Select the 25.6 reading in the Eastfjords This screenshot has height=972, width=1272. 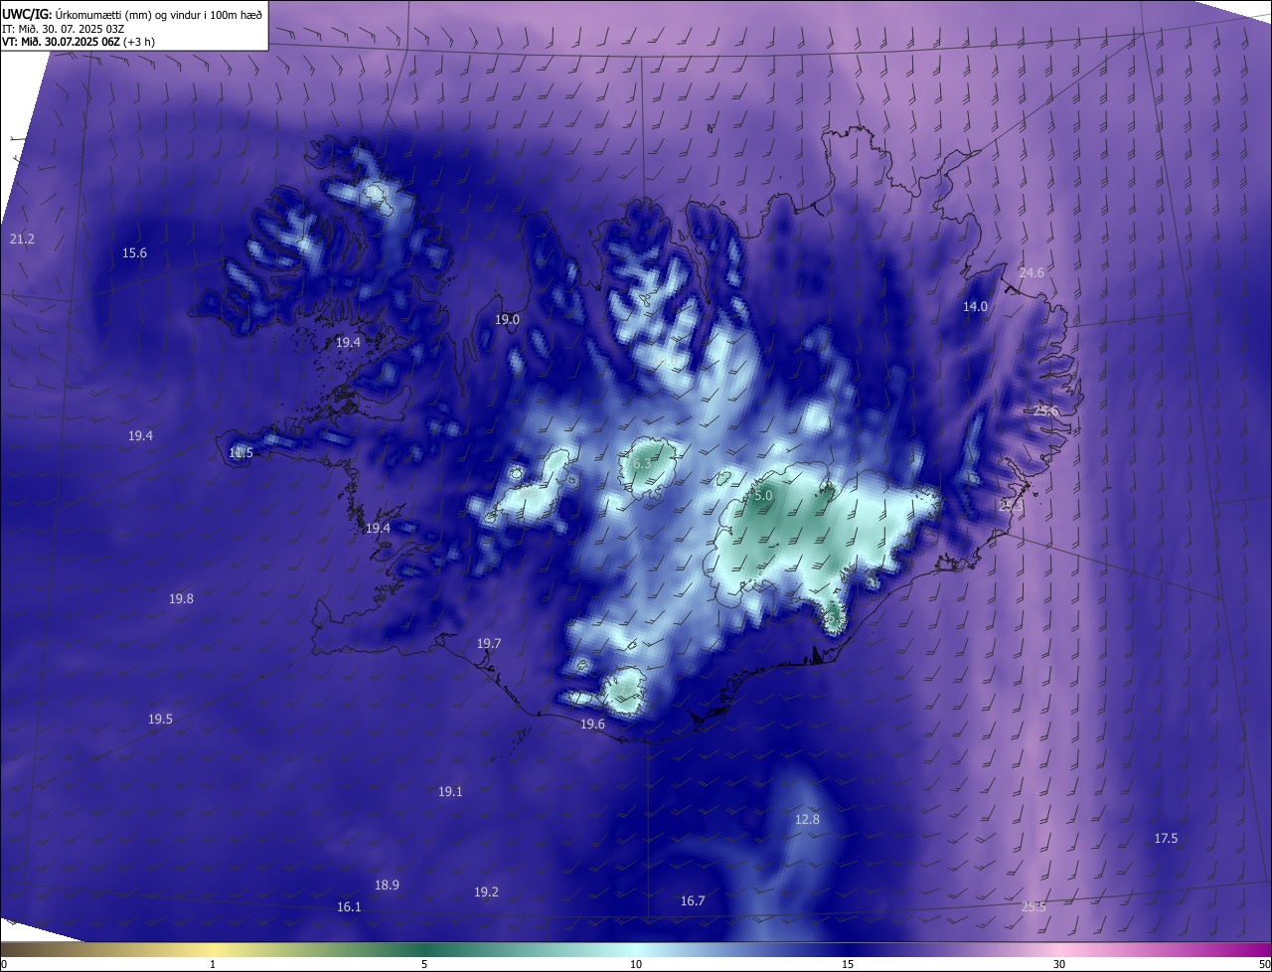tap(1045, 411)
